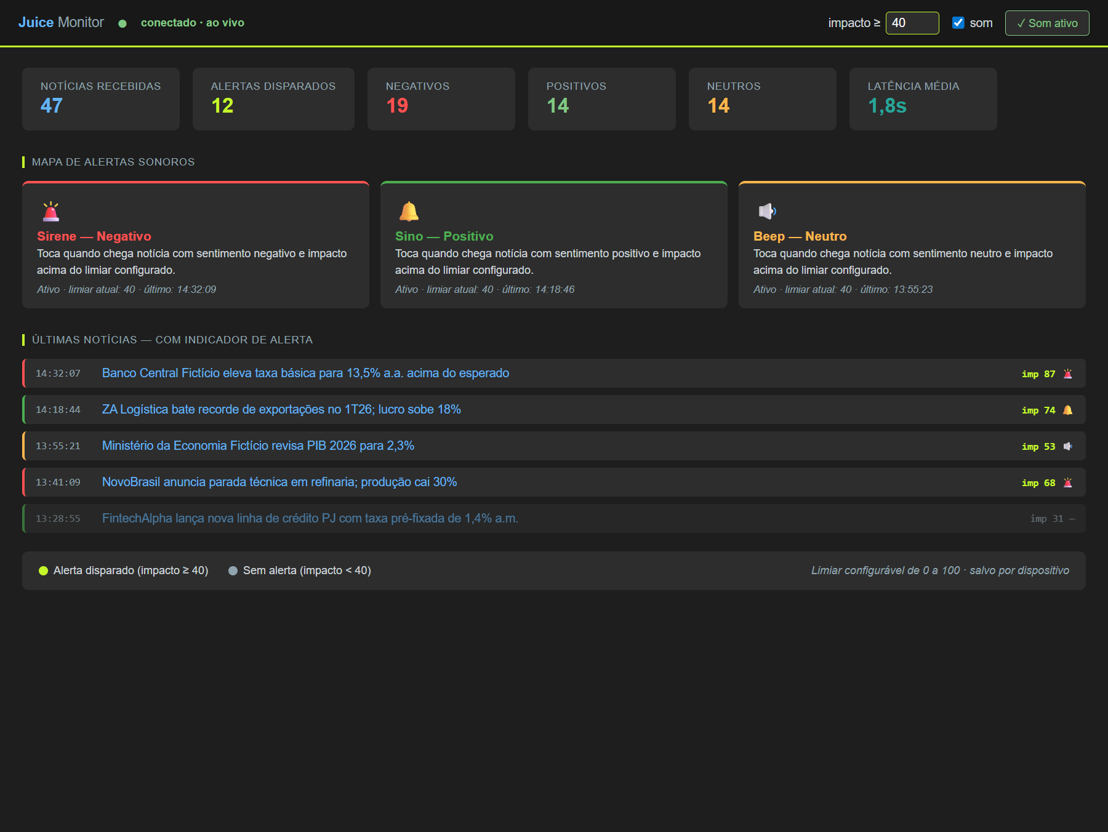Click the 14:18:44 timestamp

click(58, 410)
